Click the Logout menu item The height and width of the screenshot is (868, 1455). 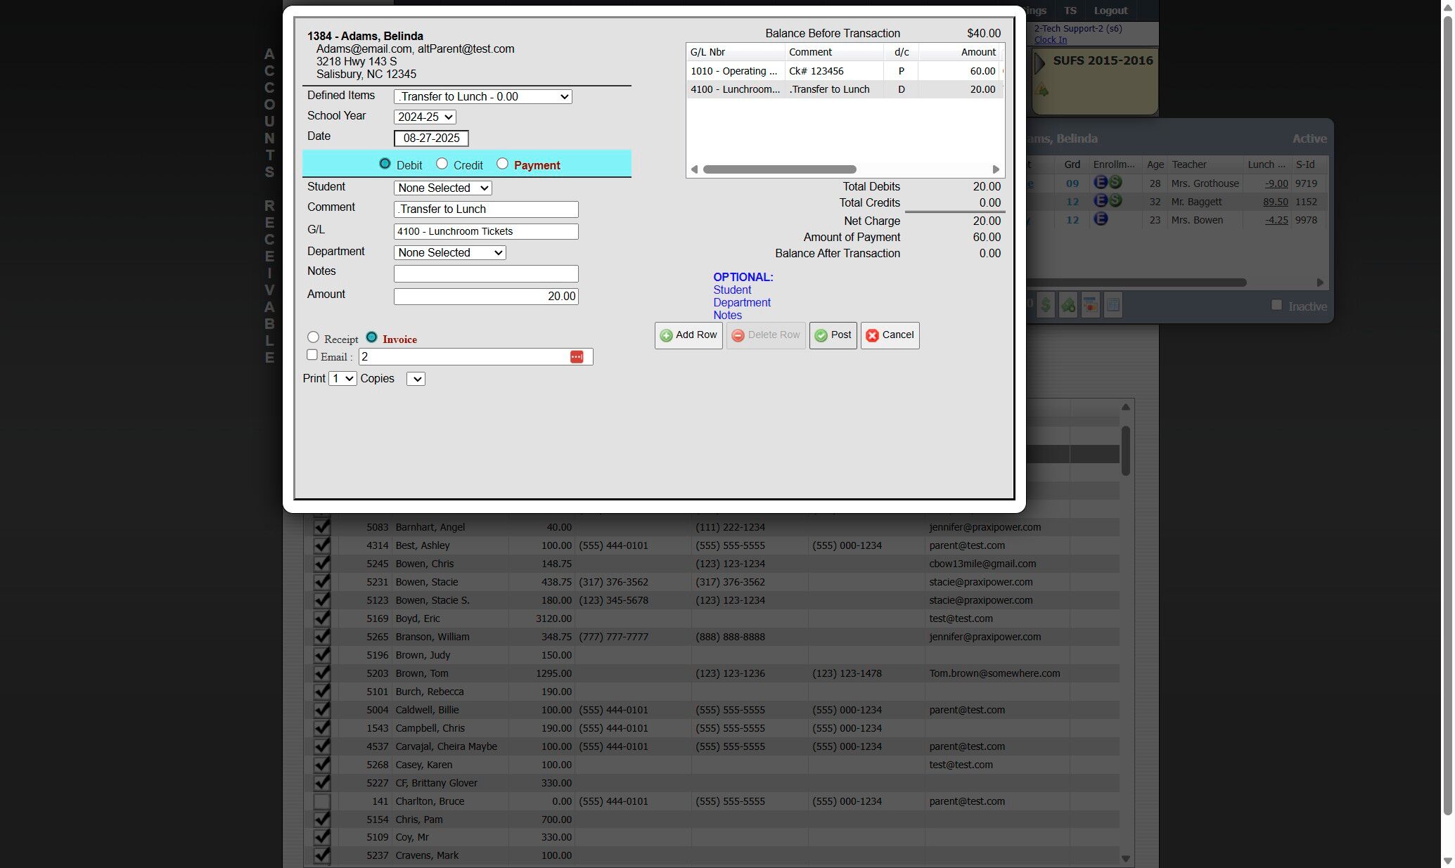(1110, 11)
